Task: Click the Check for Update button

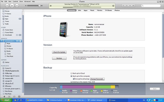Action: coord(59,52)
